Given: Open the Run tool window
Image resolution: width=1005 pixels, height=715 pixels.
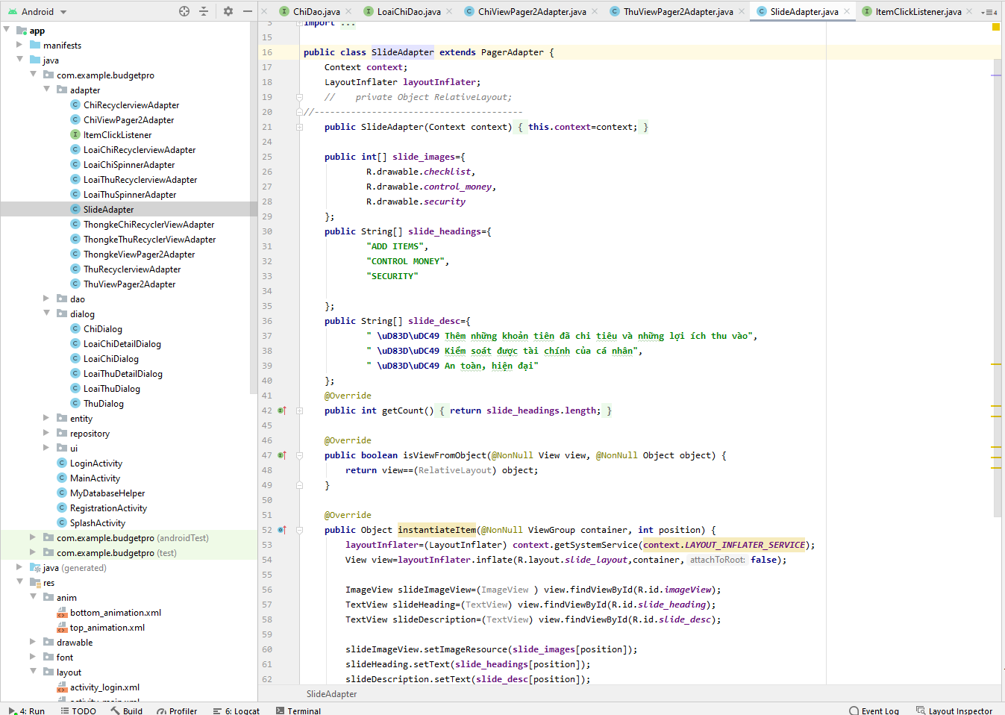Looking at the screenshot, I should (27, 711).
